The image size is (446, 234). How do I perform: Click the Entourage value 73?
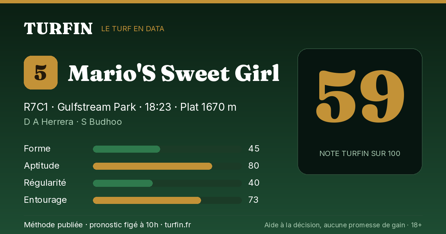coord(253,200)
